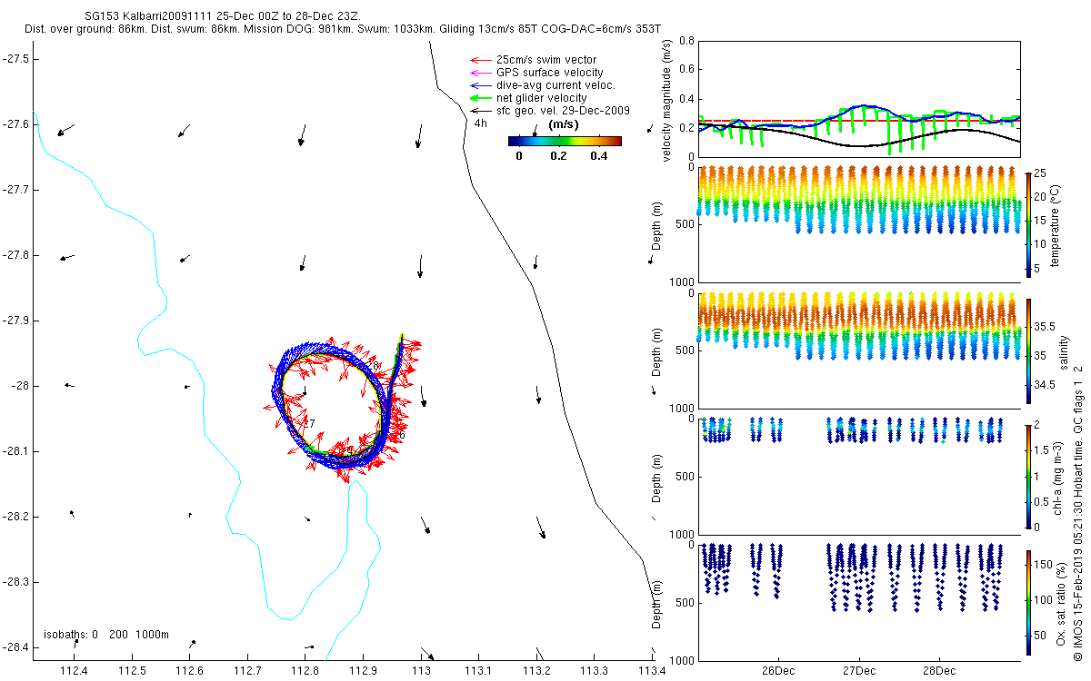Click the red dashed 0.25 m/s reference line

(x=859, y=121)
